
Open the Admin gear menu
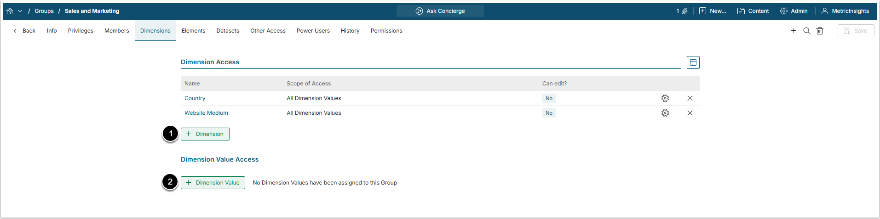(x=794, y=11)
